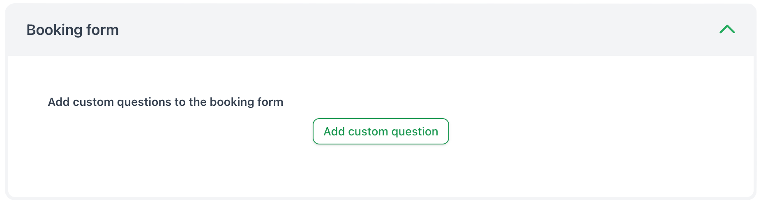The width and height of the screenshot is (761, 206).
Task: Close the expanded Booking form accordion
Action: coord(727,30)
